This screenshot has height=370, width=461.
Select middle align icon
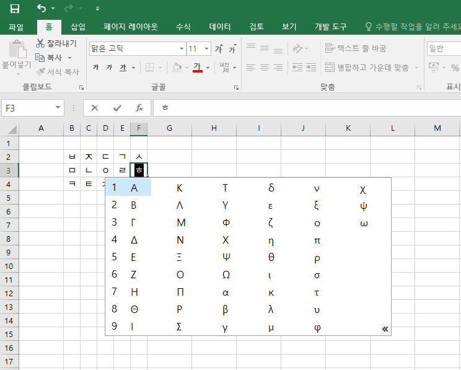coord(265,48)
